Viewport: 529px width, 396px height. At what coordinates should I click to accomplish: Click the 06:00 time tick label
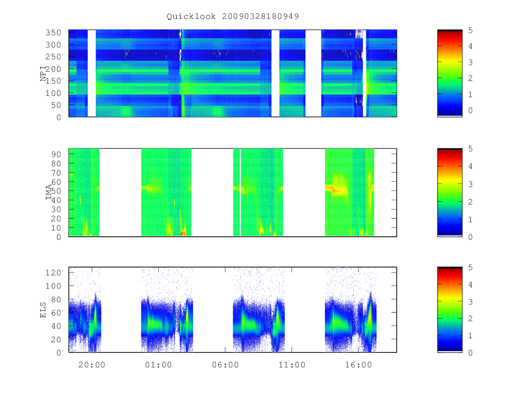225,365
